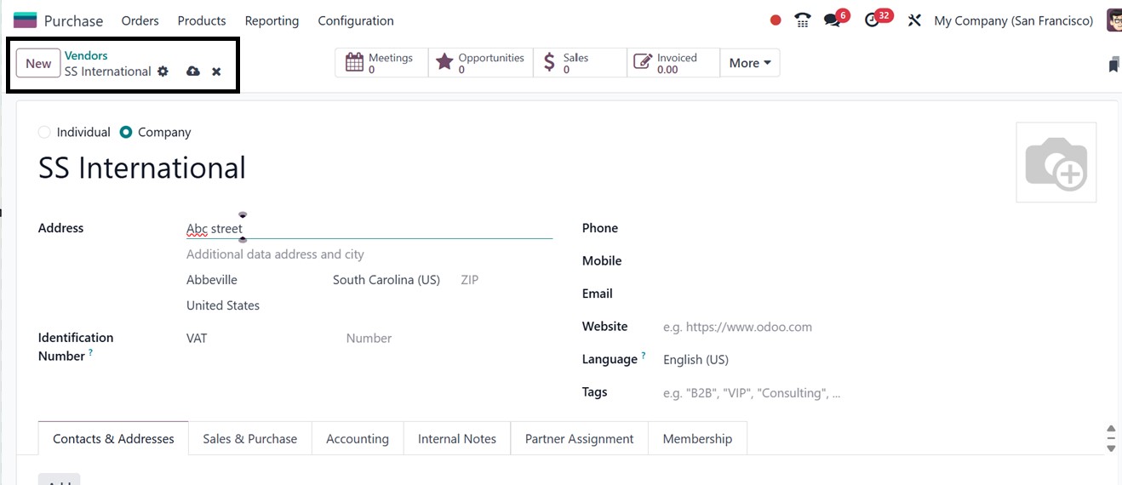Open the conversations chat bubble icon
The image size is (1122, 485).
833,20
